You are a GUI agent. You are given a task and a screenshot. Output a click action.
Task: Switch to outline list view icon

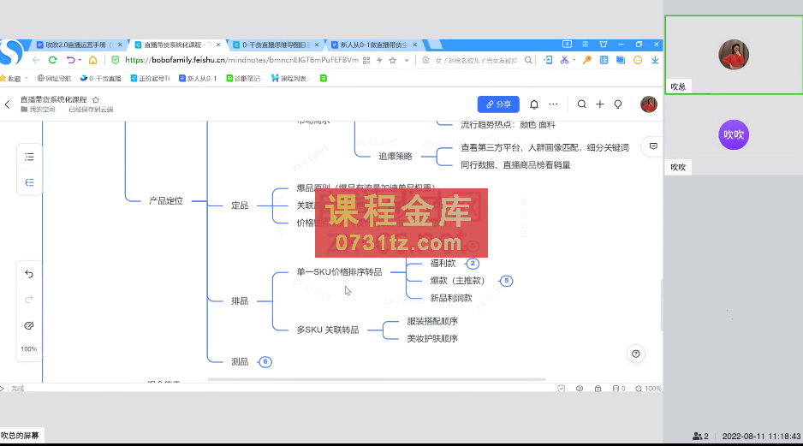click(x=29, y=157)
